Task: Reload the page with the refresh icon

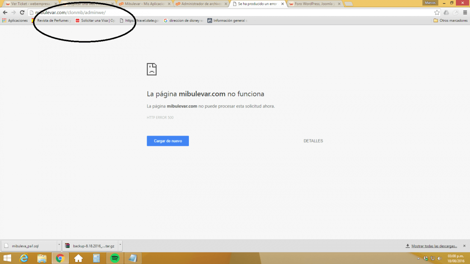Action: click(x=22, y=12)
